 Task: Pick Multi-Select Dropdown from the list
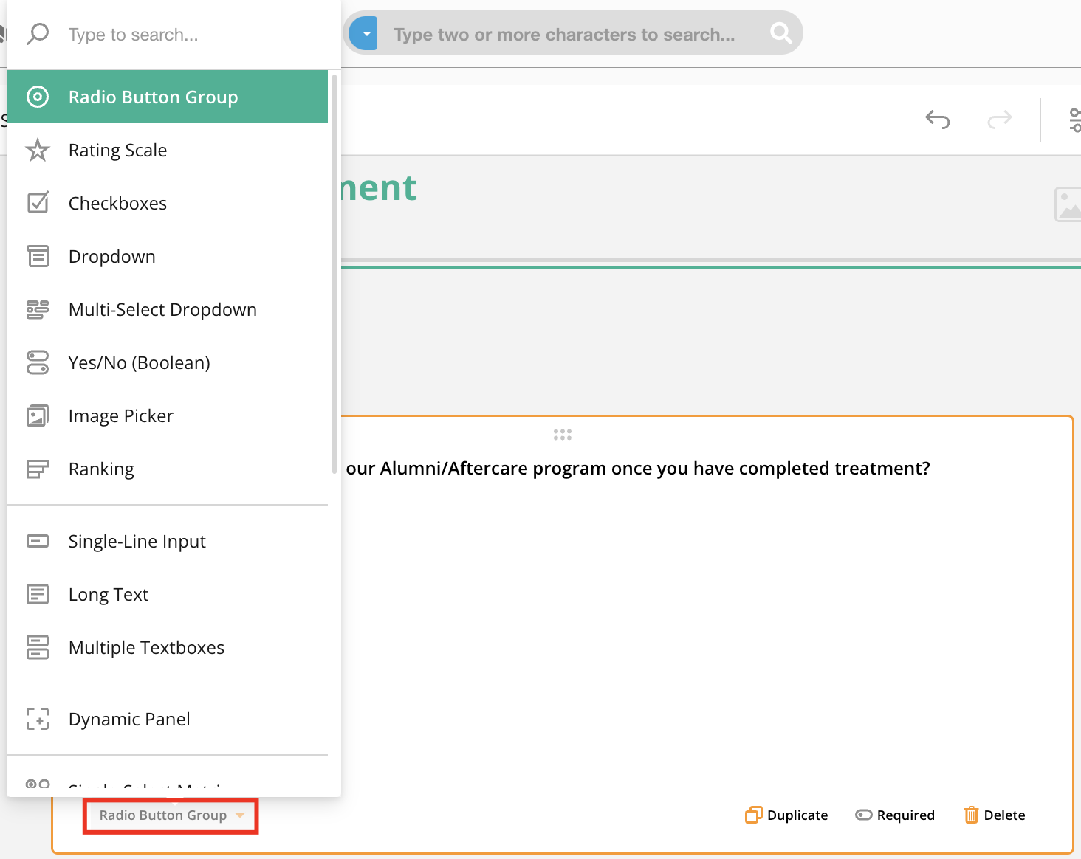pos(162,310)
